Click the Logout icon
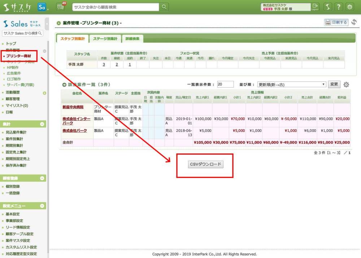Viewport: 361px width, 258px height. click(x=315, y=6)
